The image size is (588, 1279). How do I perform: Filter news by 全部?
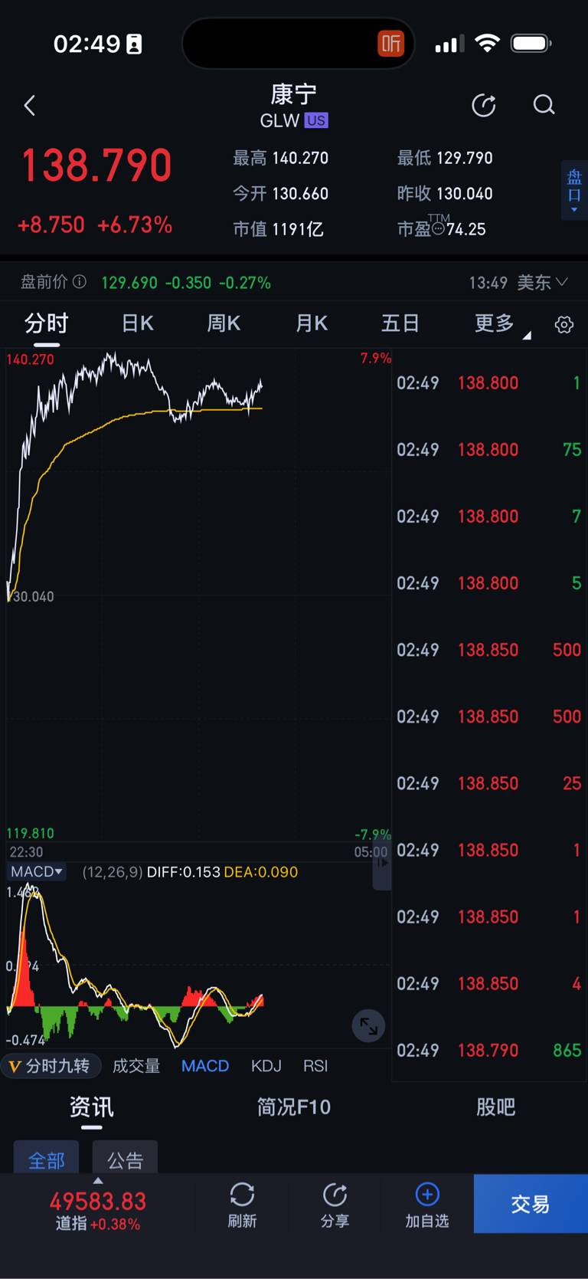47,1158
